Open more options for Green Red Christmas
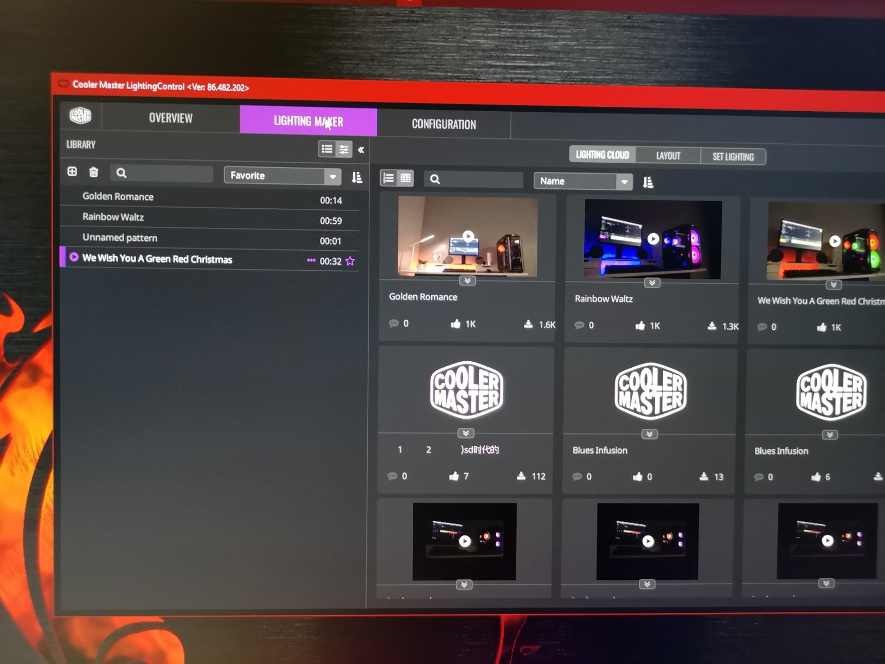 tap(311, 260)
